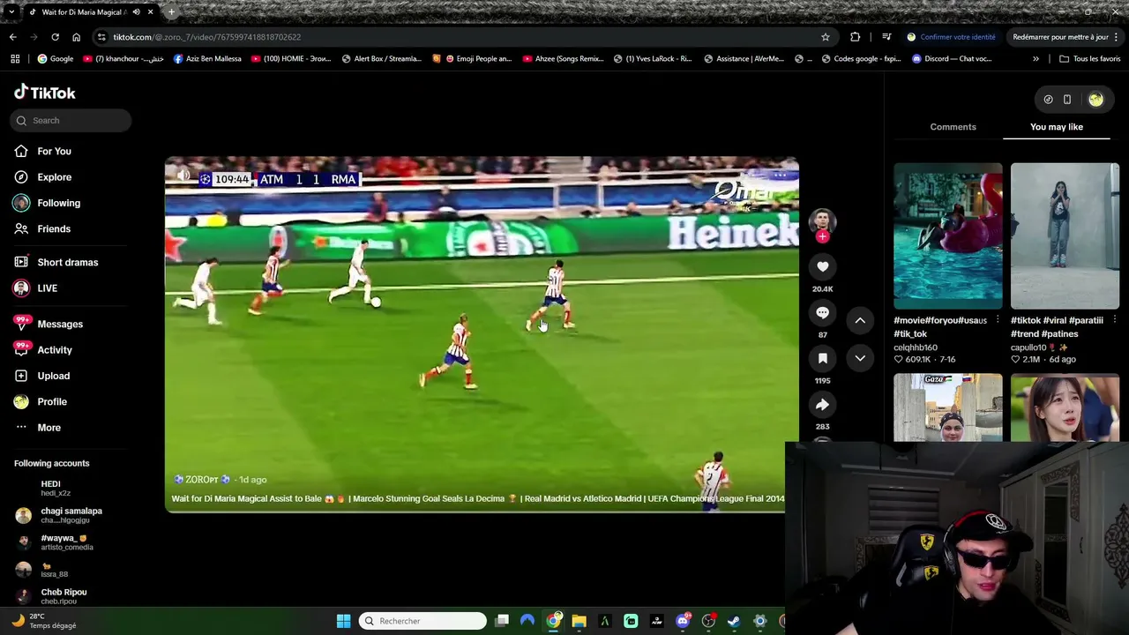Screen dimensions: 1129x635
Task: Reload the page with the refresh icon
Action: [55, 37]
